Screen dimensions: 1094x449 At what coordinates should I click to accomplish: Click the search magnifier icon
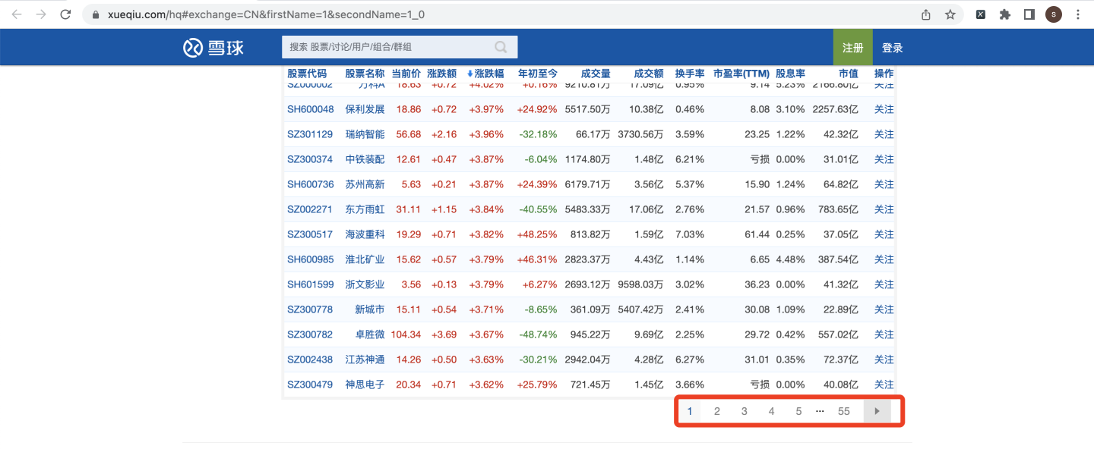(x=501, y=47)
